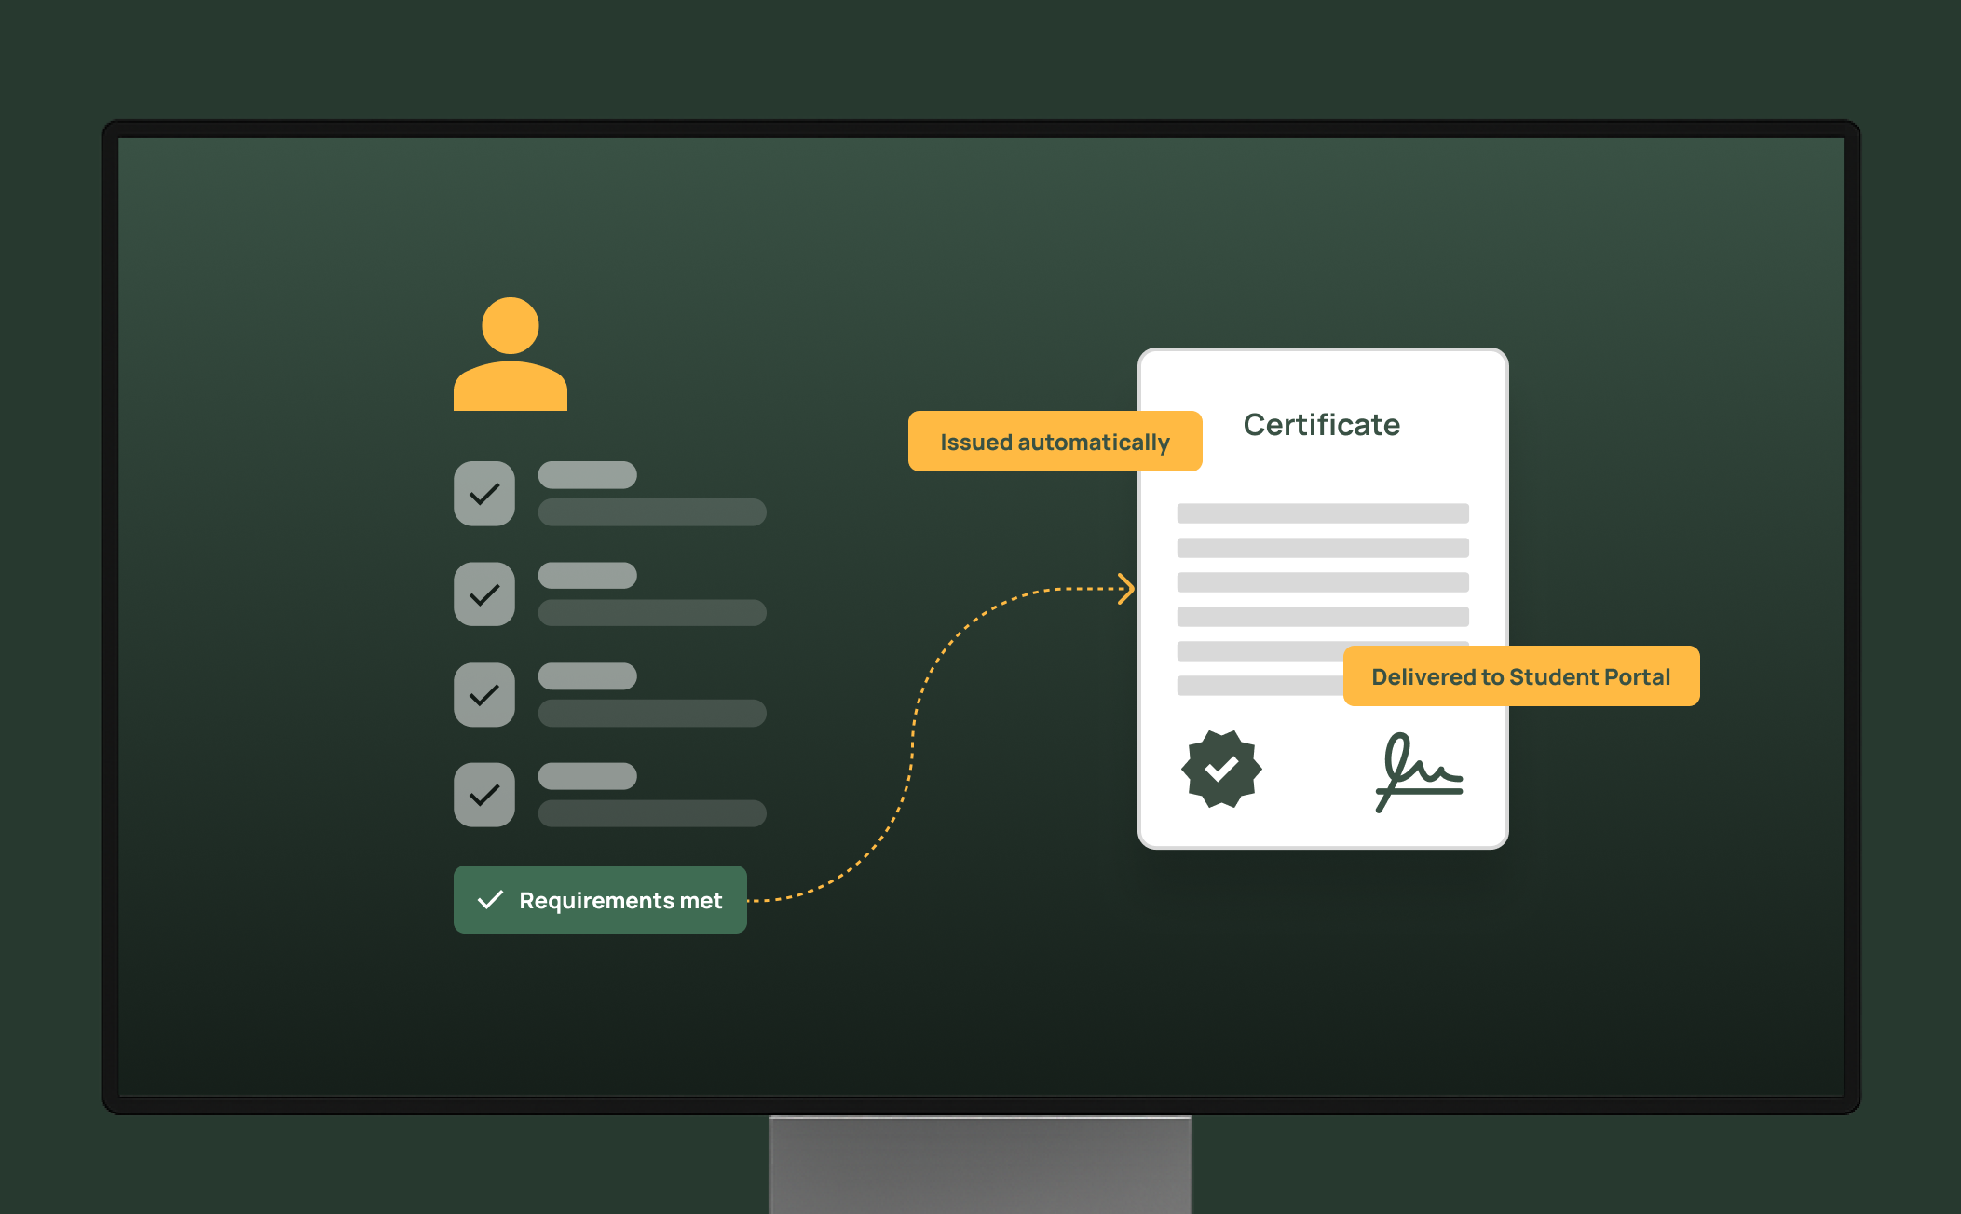
Task: Click the orange user avatar icon
Action: point(510,355)
